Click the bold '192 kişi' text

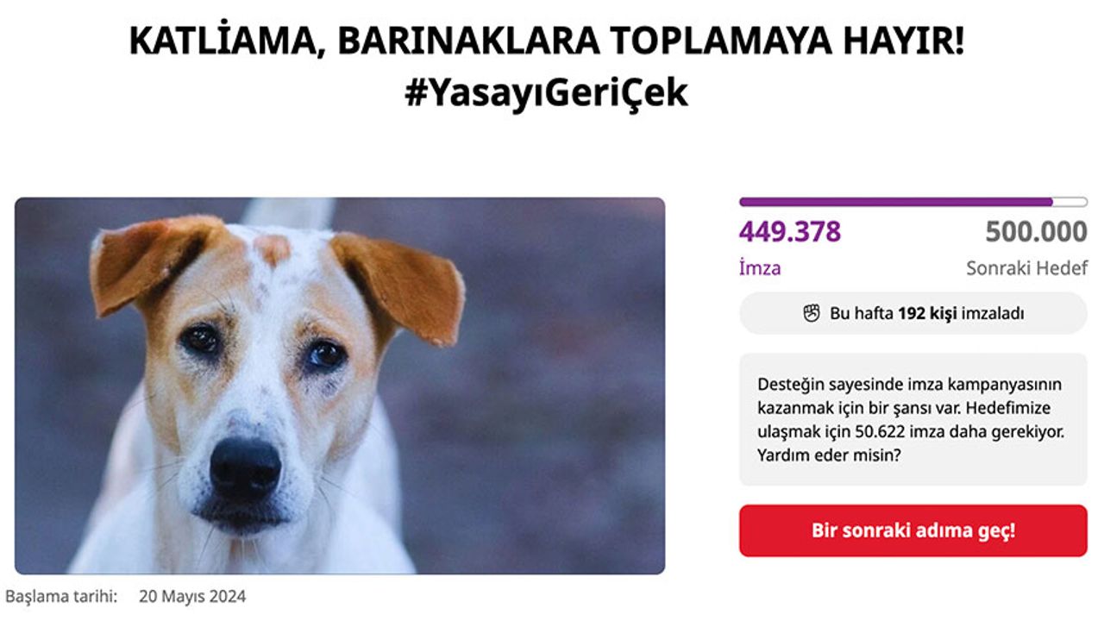pyautogui.click(x=927, y=314)
